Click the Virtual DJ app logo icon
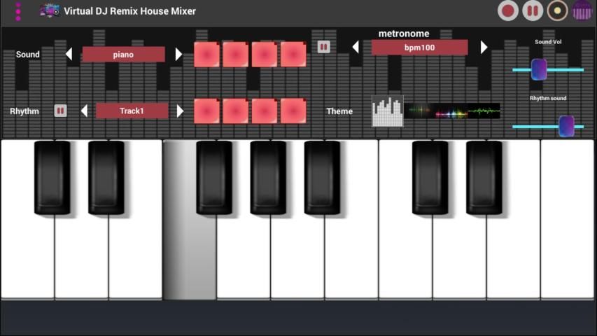The image size is (597, 336). pos(49,10)
